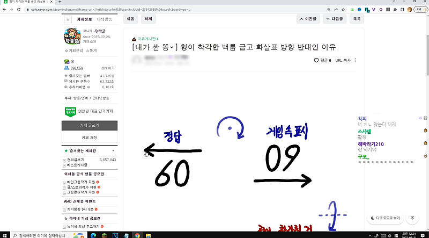Bookmark this page with the star icon

pyautogui.click(x=343, y=9)
